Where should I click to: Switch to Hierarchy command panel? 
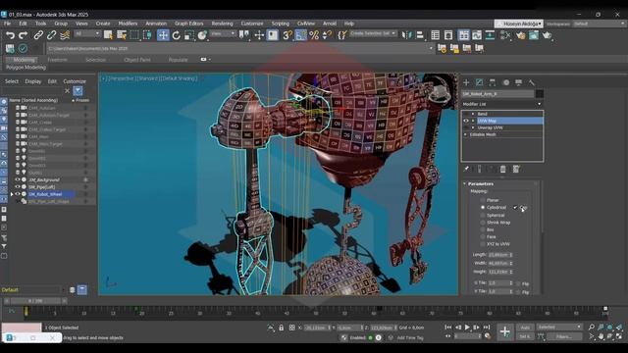(x=493, y=82)
